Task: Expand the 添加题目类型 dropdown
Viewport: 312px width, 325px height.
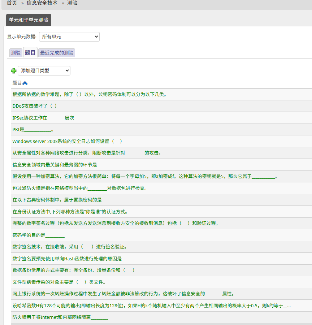Action: point(44,71)
